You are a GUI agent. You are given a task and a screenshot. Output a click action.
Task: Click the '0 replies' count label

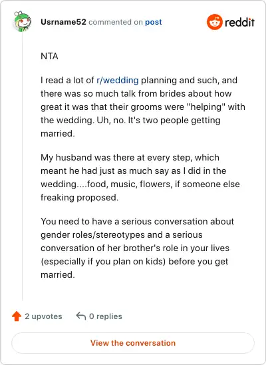[106, 316]
